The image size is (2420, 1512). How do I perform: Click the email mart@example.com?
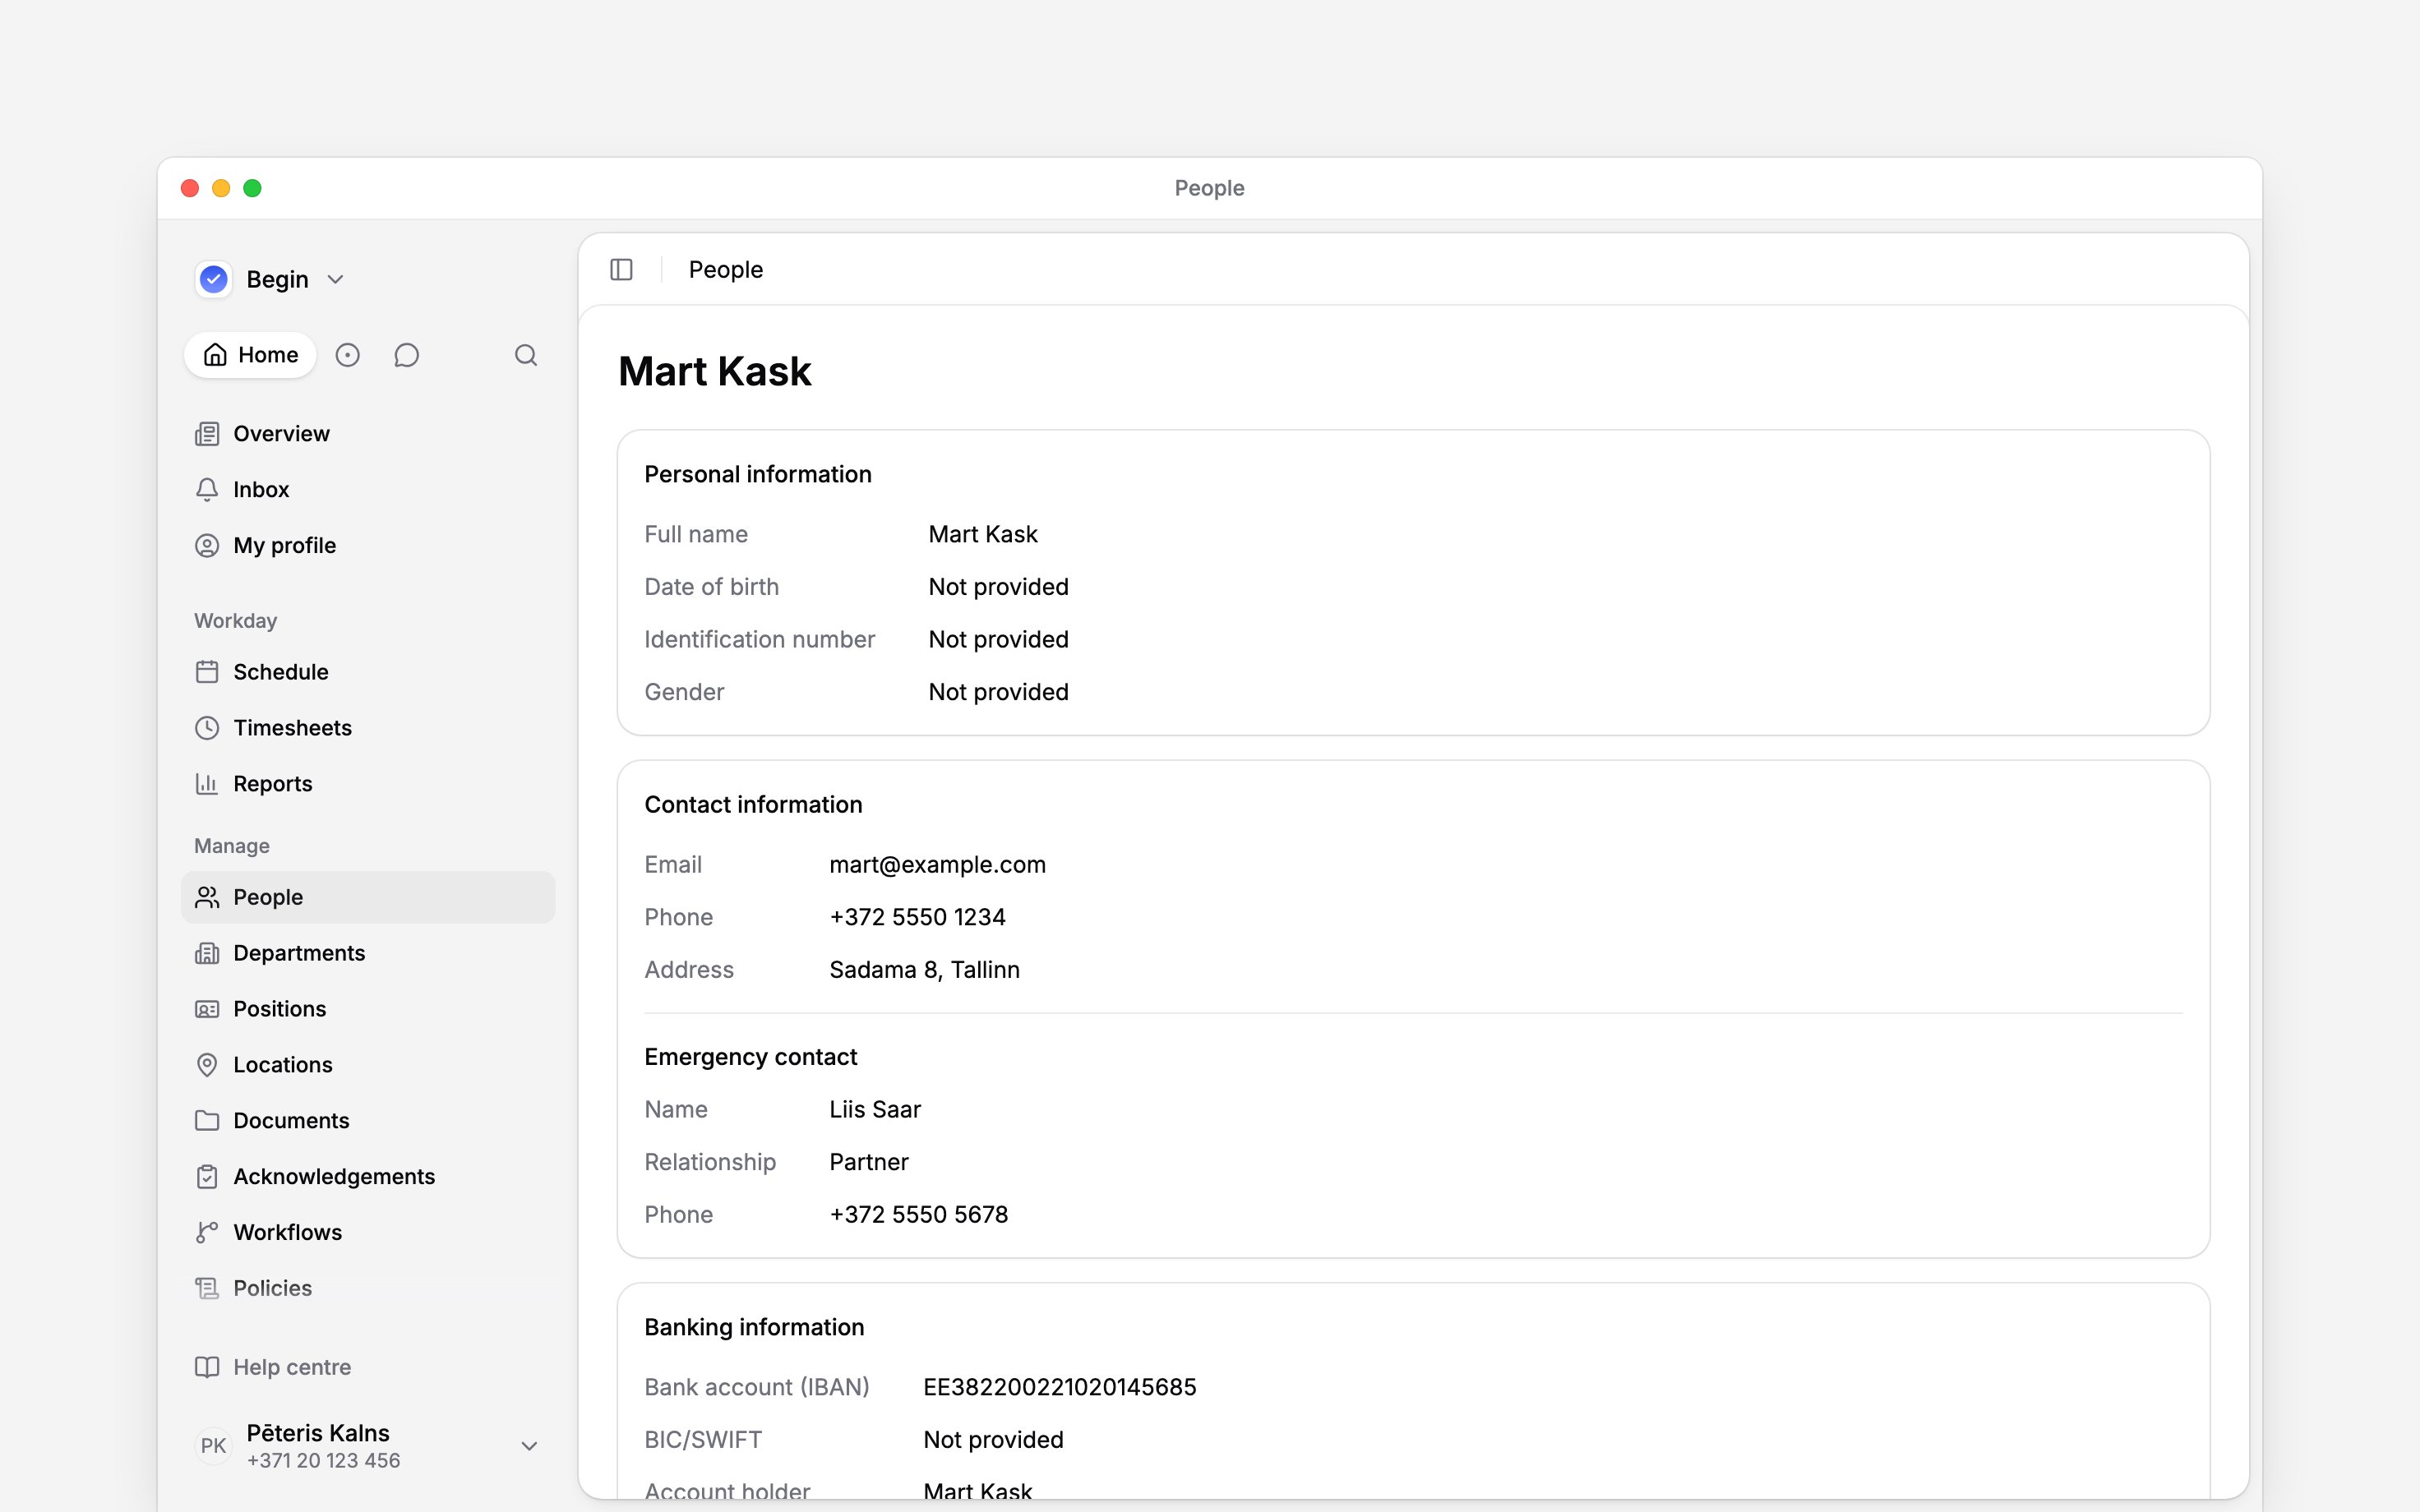937,865
